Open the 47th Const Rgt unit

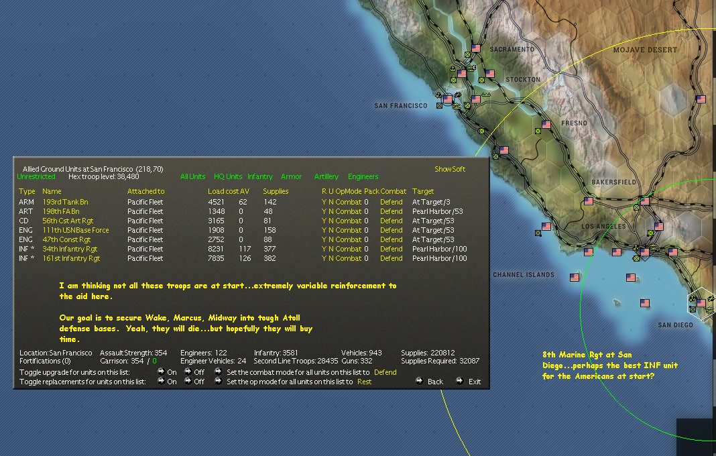(66, 239)
